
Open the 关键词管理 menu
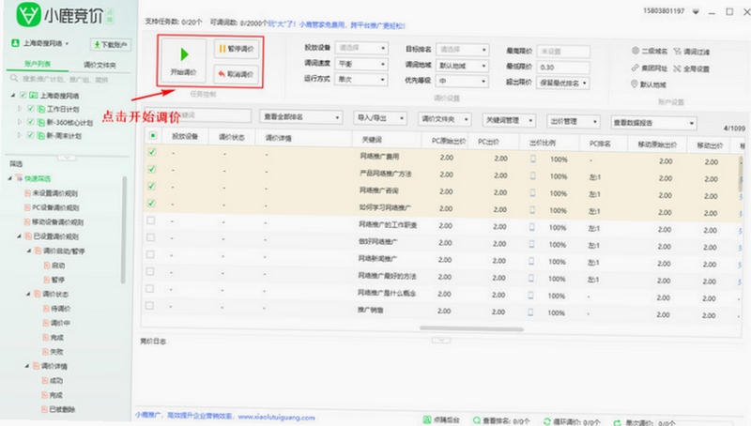tap(509, 120)
